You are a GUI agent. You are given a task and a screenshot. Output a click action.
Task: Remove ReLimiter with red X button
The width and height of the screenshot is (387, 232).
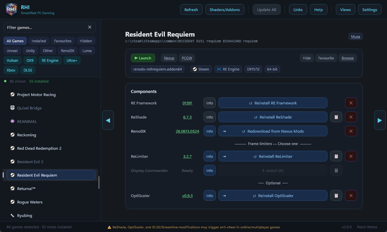tap(351, 156)
